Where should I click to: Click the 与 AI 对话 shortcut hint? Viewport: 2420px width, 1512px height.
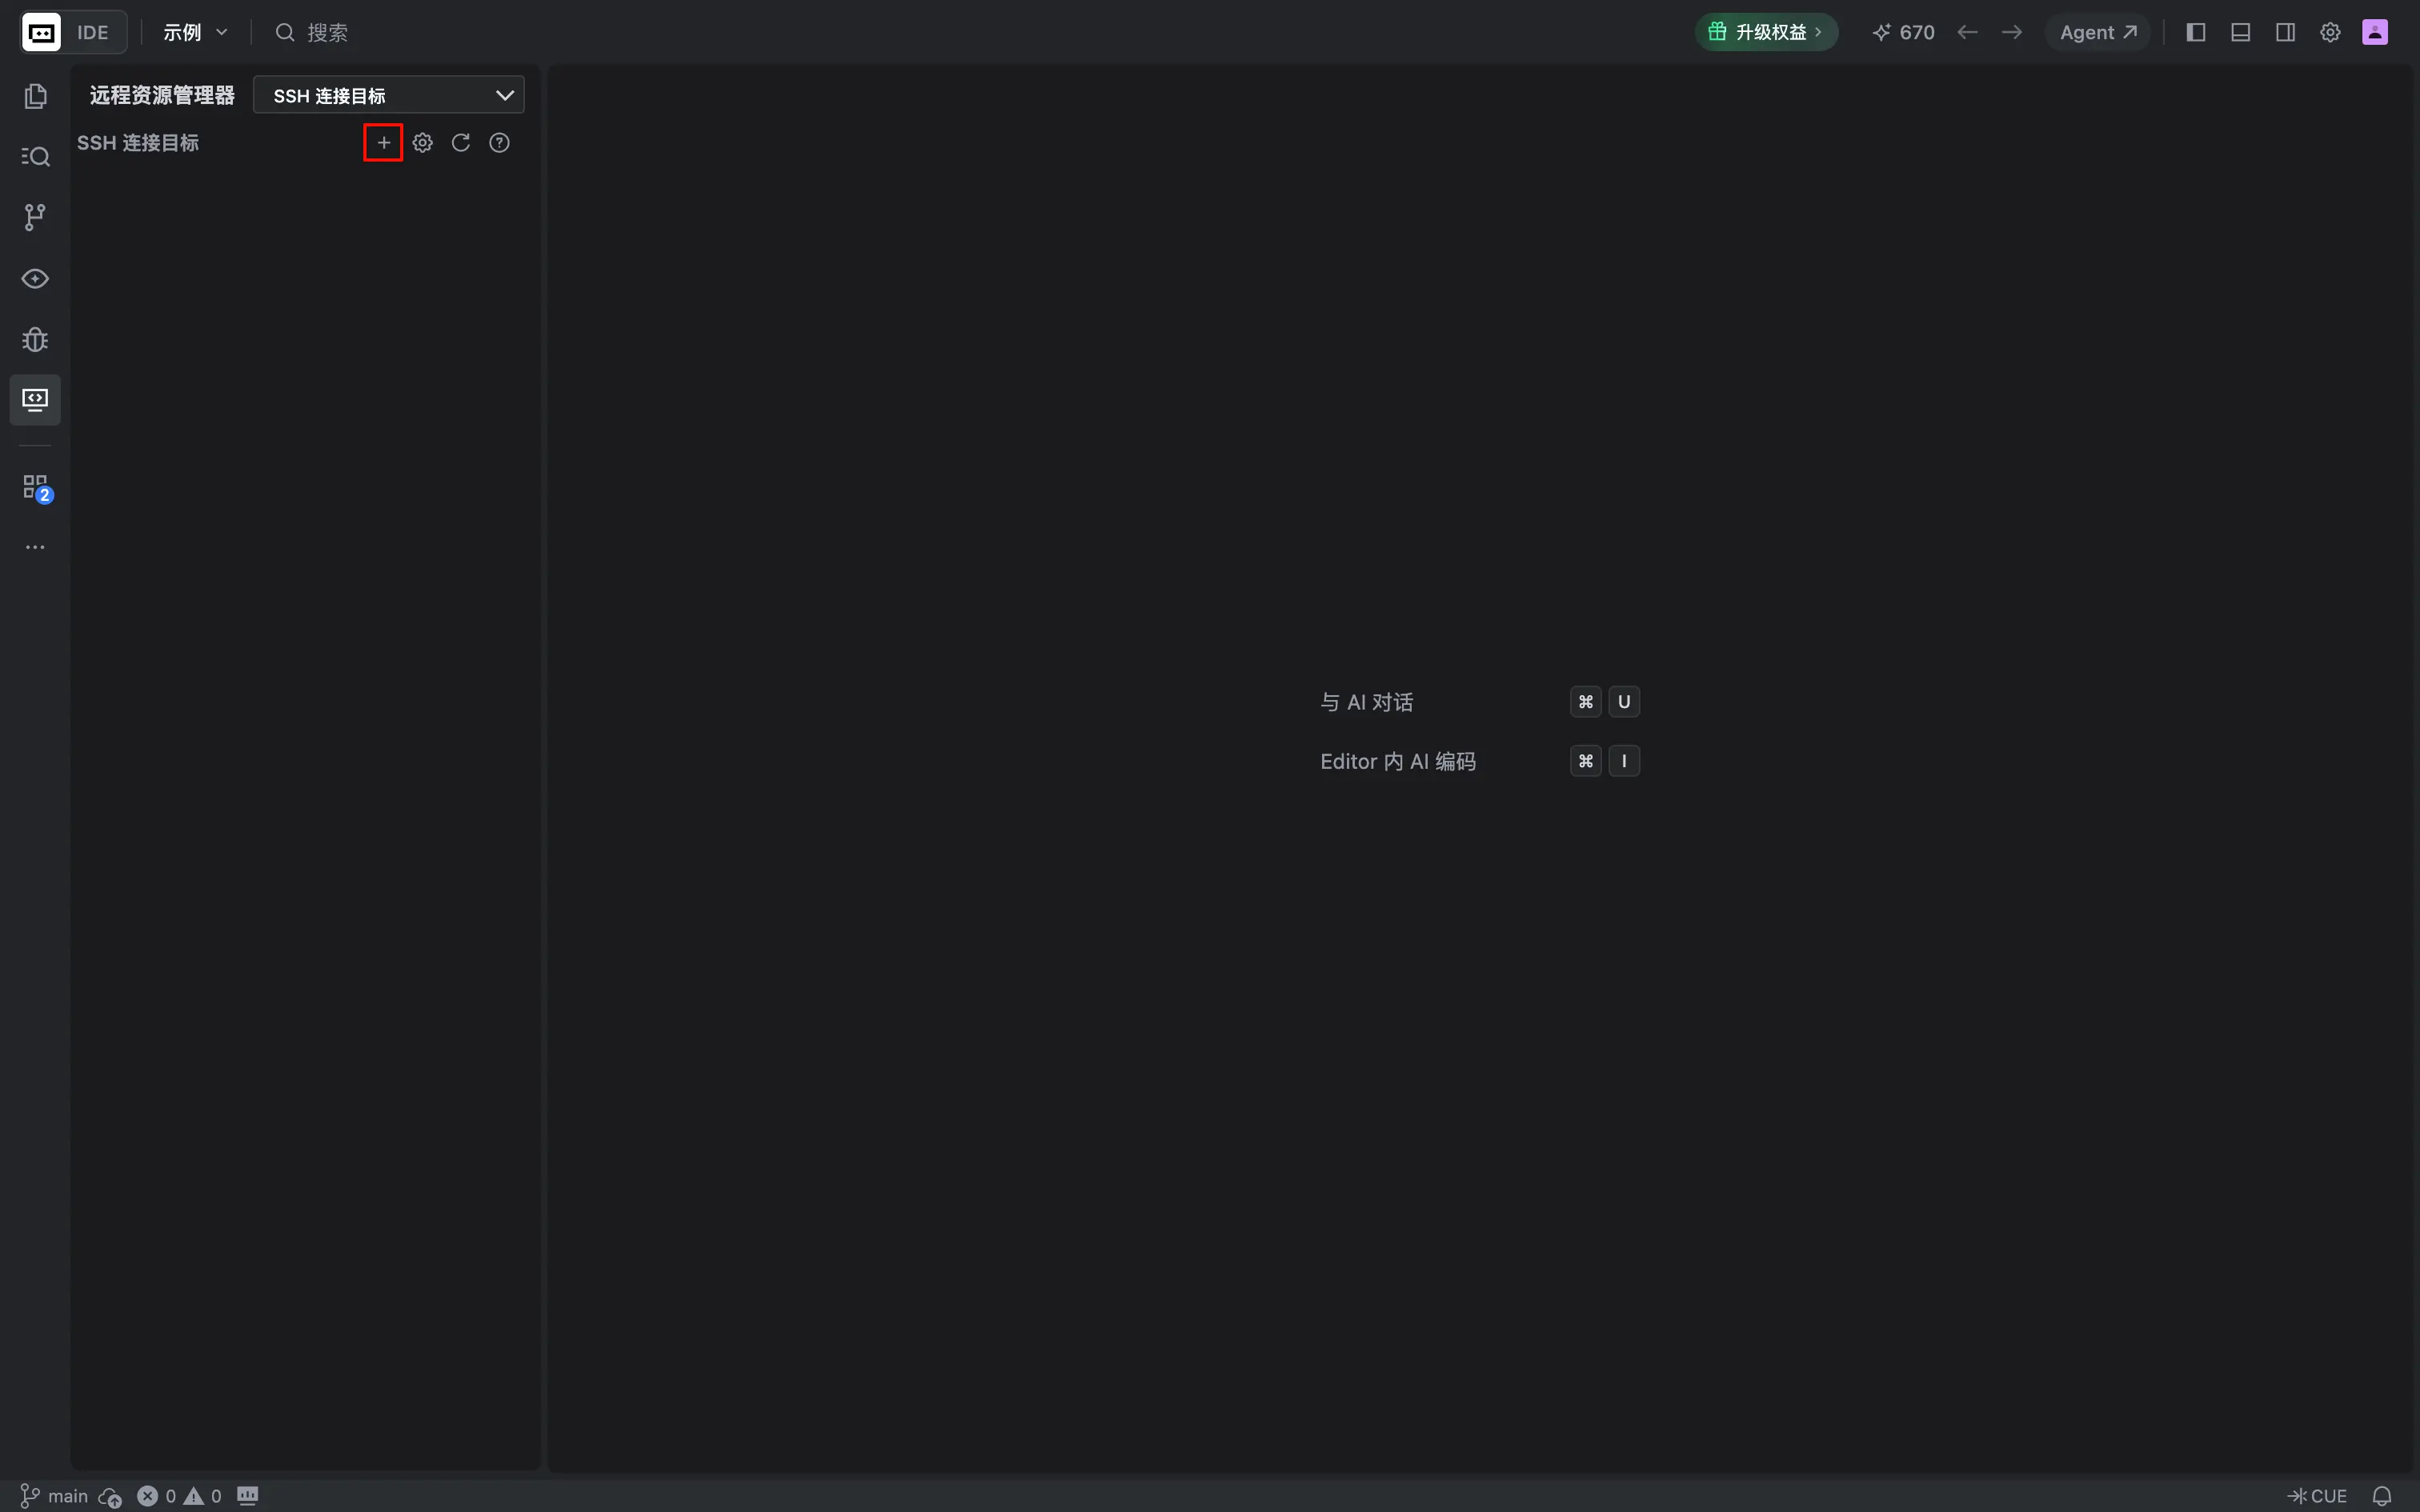[x=1366, y=702]
